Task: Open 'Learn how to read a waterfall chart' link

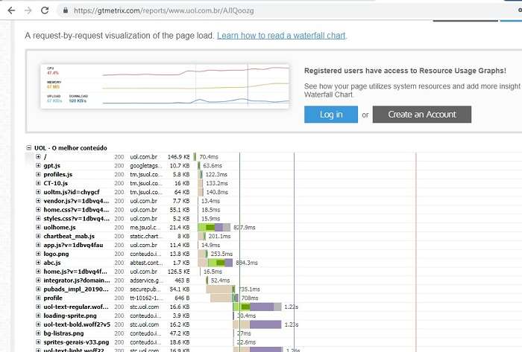Action: click(x=281, y=36)
